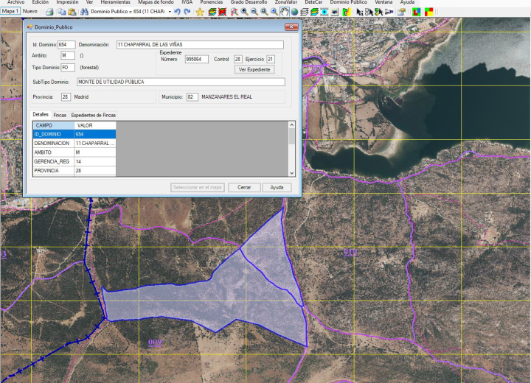Open the Dominio Publico search dropdown arrow
The width and height of the screenshot is (531, 383).
[170, 12]
